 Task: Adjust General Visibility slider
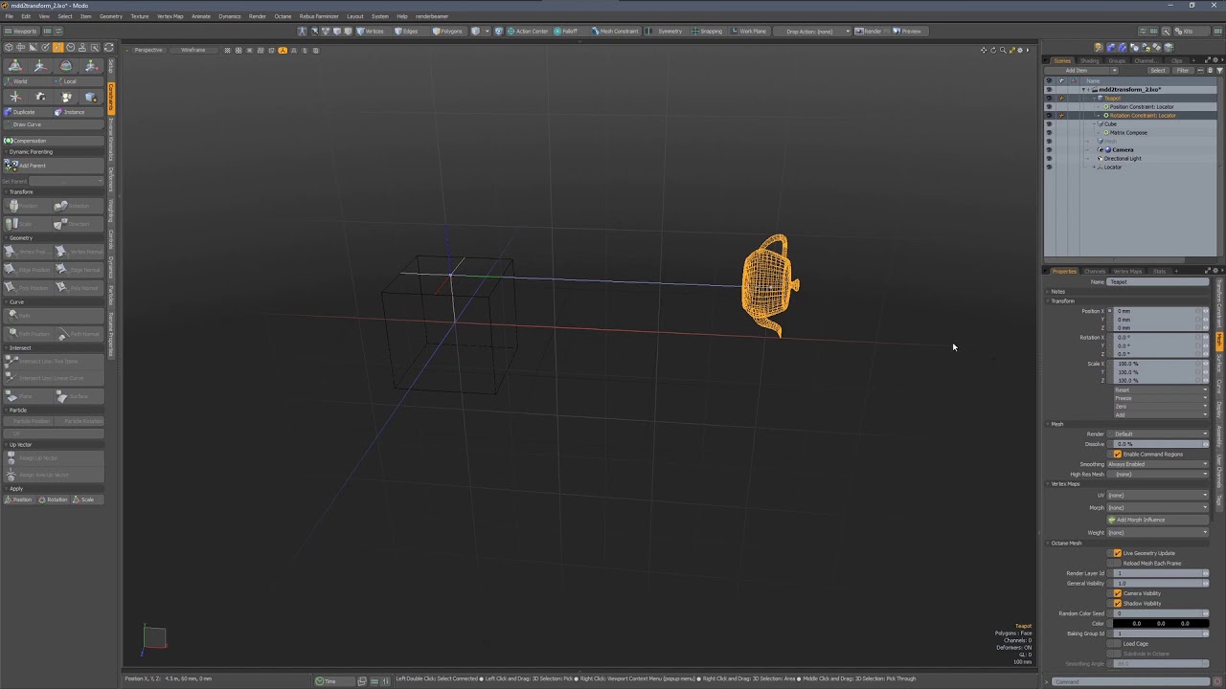pyautogui.click(x=1160, y=583)
